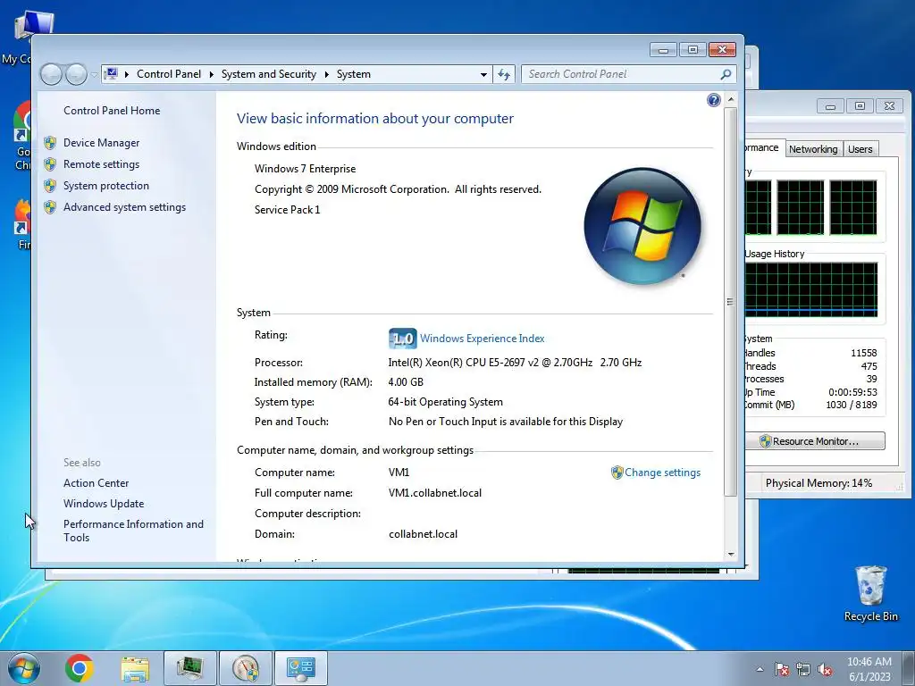The image size is (915, 686).
Task: Click the Remote settings shield icon
Action: click(x=50, y=164)
